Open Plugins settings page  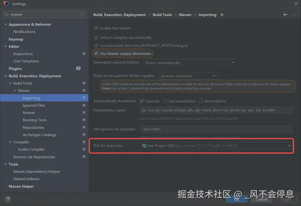coord(15,69)
